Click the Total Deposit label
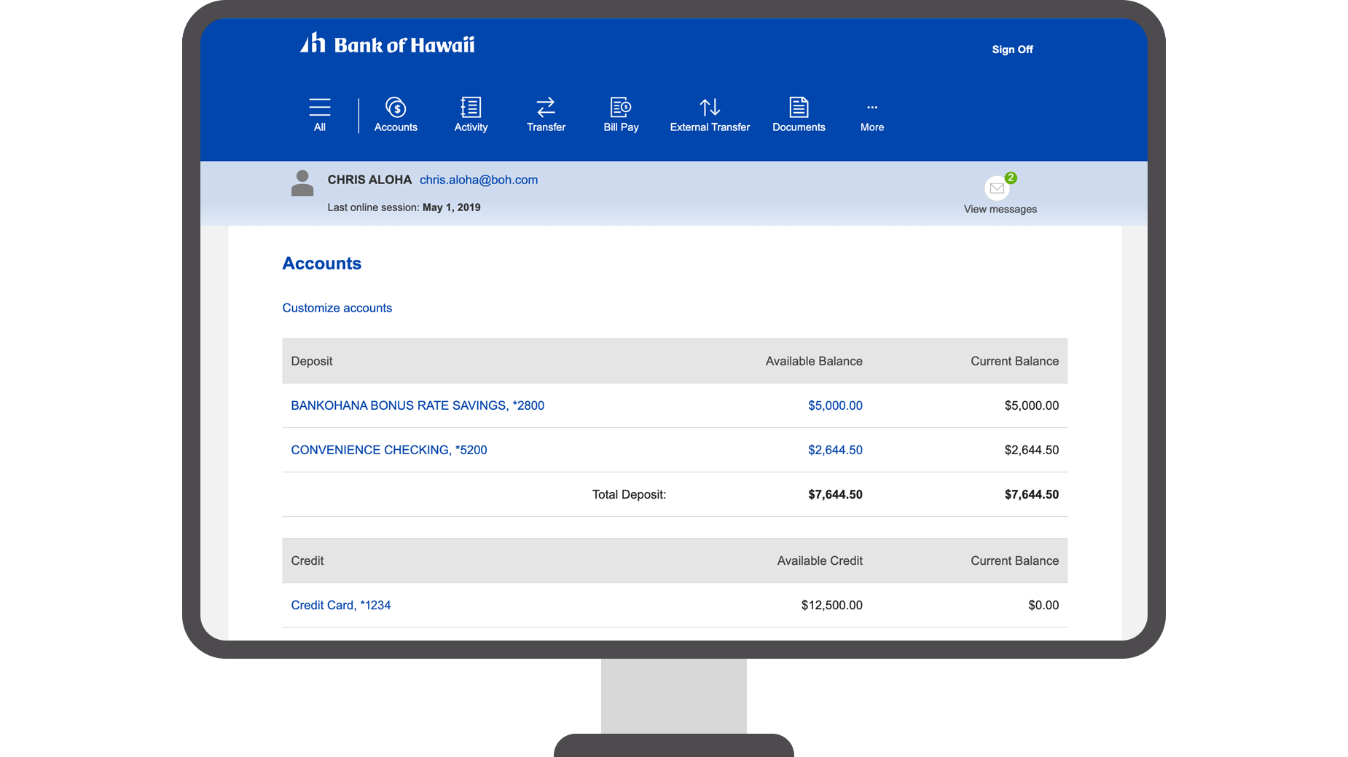The width and height of the screenshot is (1348, 757). [x=629, y=494]
